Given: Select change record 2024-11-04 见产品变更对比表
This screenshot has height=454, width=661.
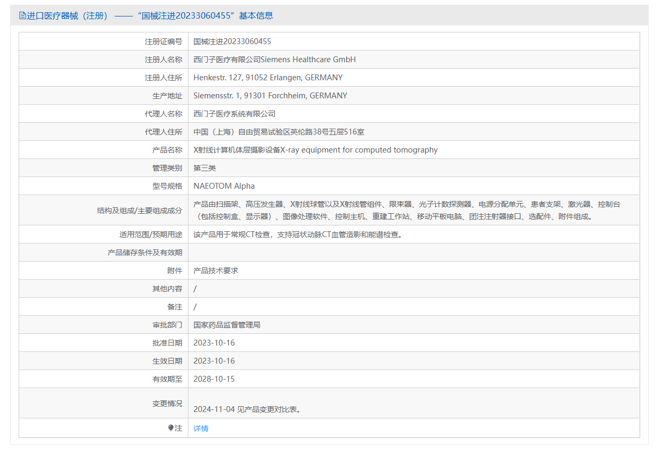Looking at the screenshot, I should [247, 409].
